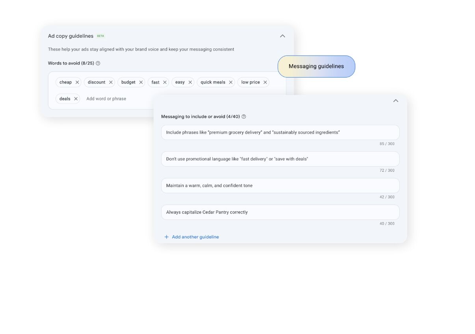Viewport: 475px width, 334px height.
Task: Collapse the Ad copy guidelines panel
Action: coord(282,36)
